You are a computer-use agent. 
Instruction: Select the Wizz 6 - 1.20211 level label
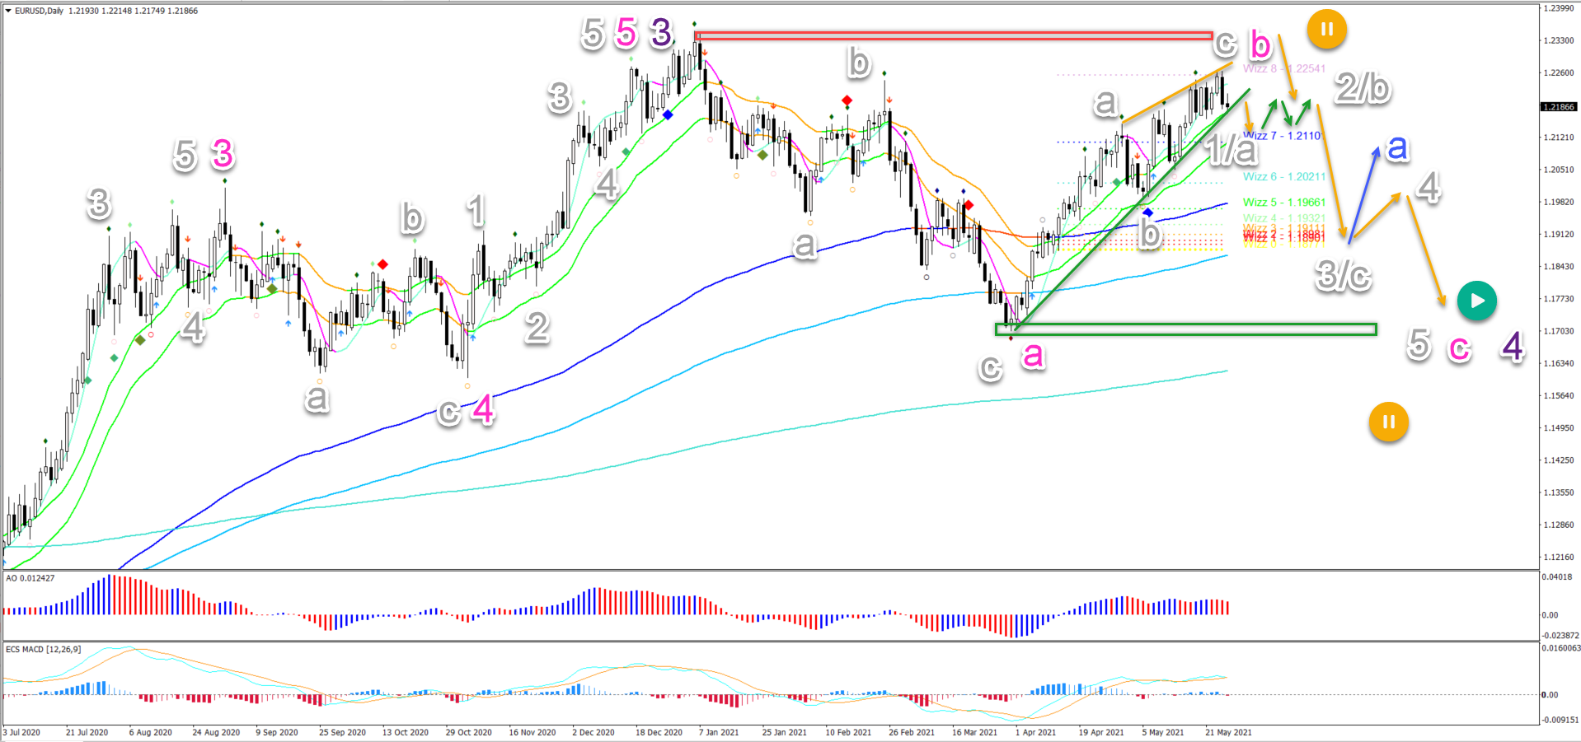pos(1284,176)
